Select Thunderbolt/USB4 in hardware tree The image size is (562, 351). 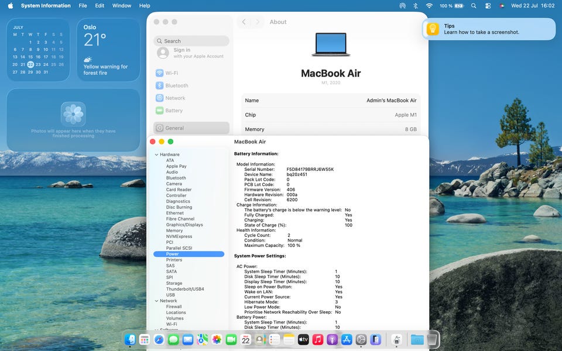(185, 289)
